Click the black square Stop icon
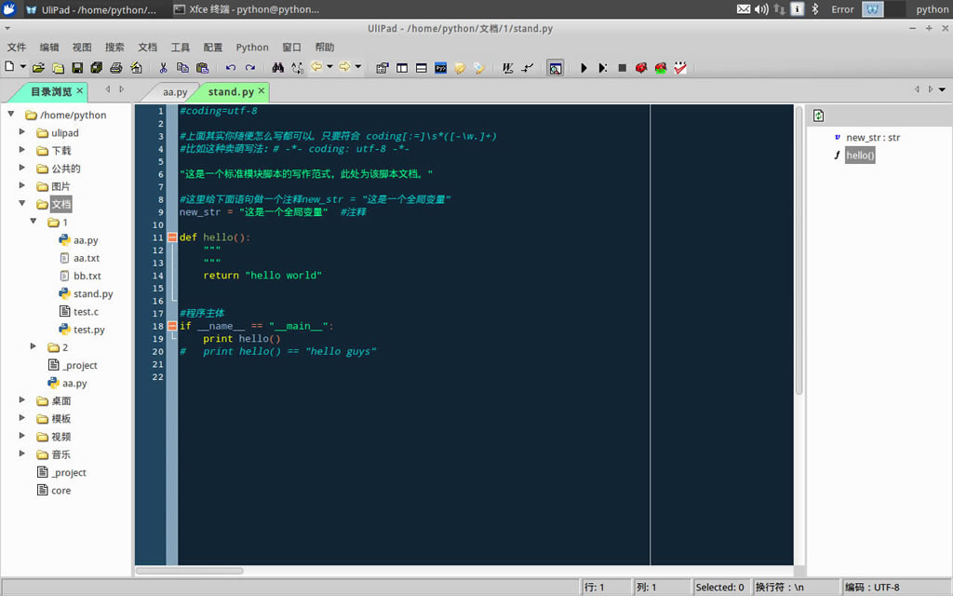This screenshot has height=596, width=953. 622,68
